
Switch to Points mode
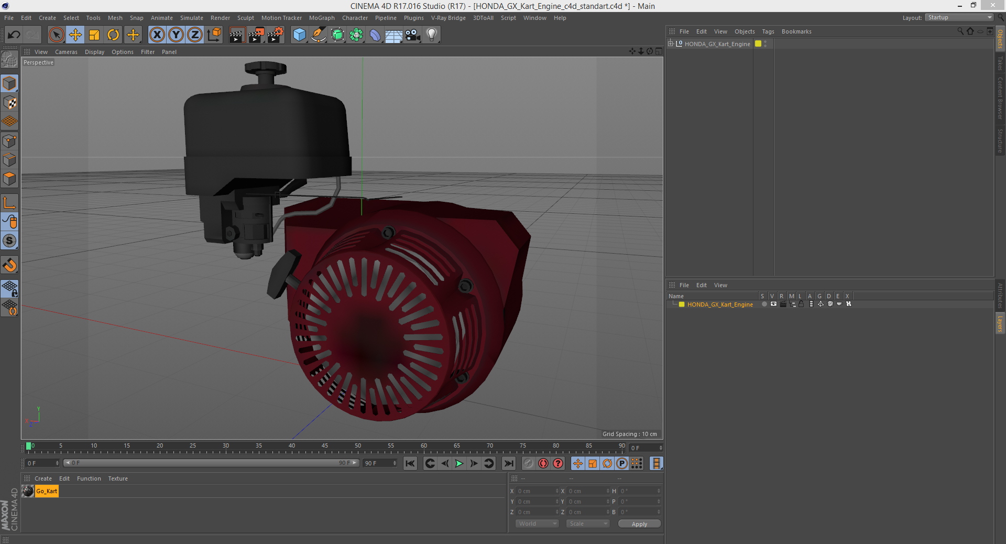tap(9, 141)
